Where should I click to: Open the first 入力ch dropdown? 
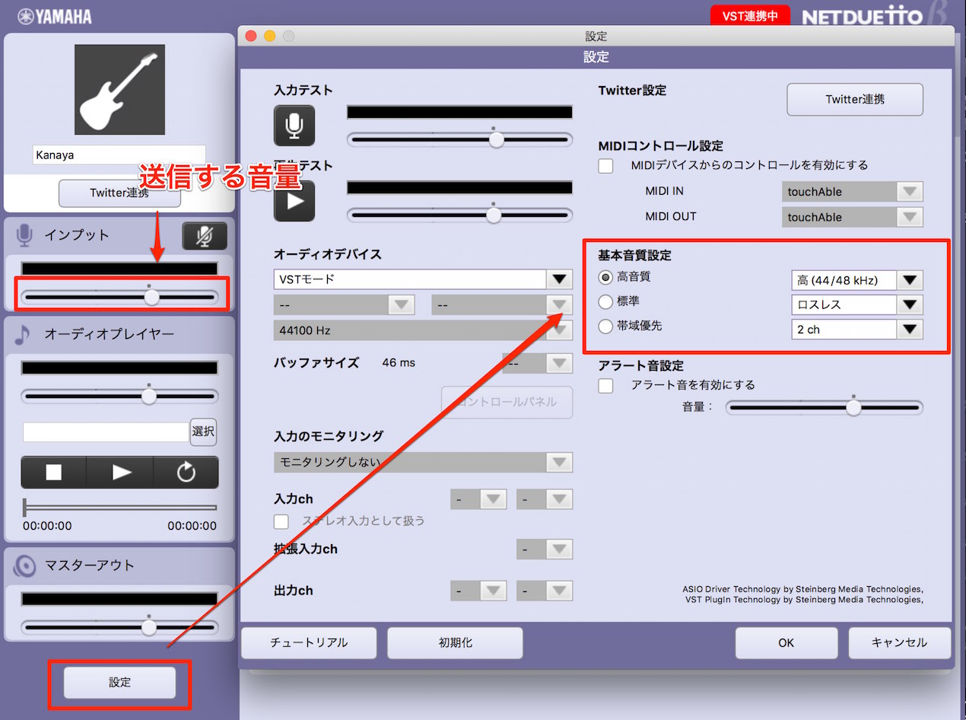click(479, 499)
